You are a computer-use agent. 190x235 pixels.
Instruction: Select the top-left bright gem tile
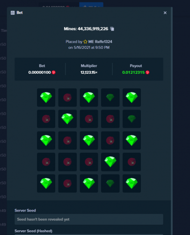coord(46,97)
